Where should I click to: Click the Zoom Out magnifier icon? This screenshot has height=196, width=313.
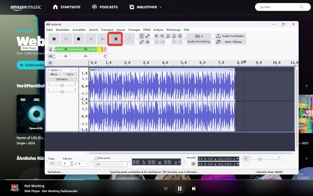tap(162, 36)
